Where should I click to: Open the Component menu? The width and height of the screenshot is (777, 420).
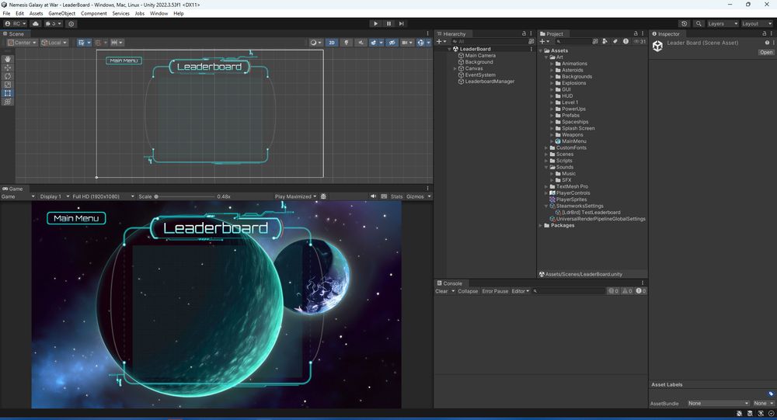tap(94, 13)
